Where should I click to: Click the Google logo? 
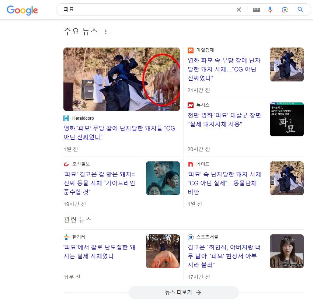click(22, 10)
